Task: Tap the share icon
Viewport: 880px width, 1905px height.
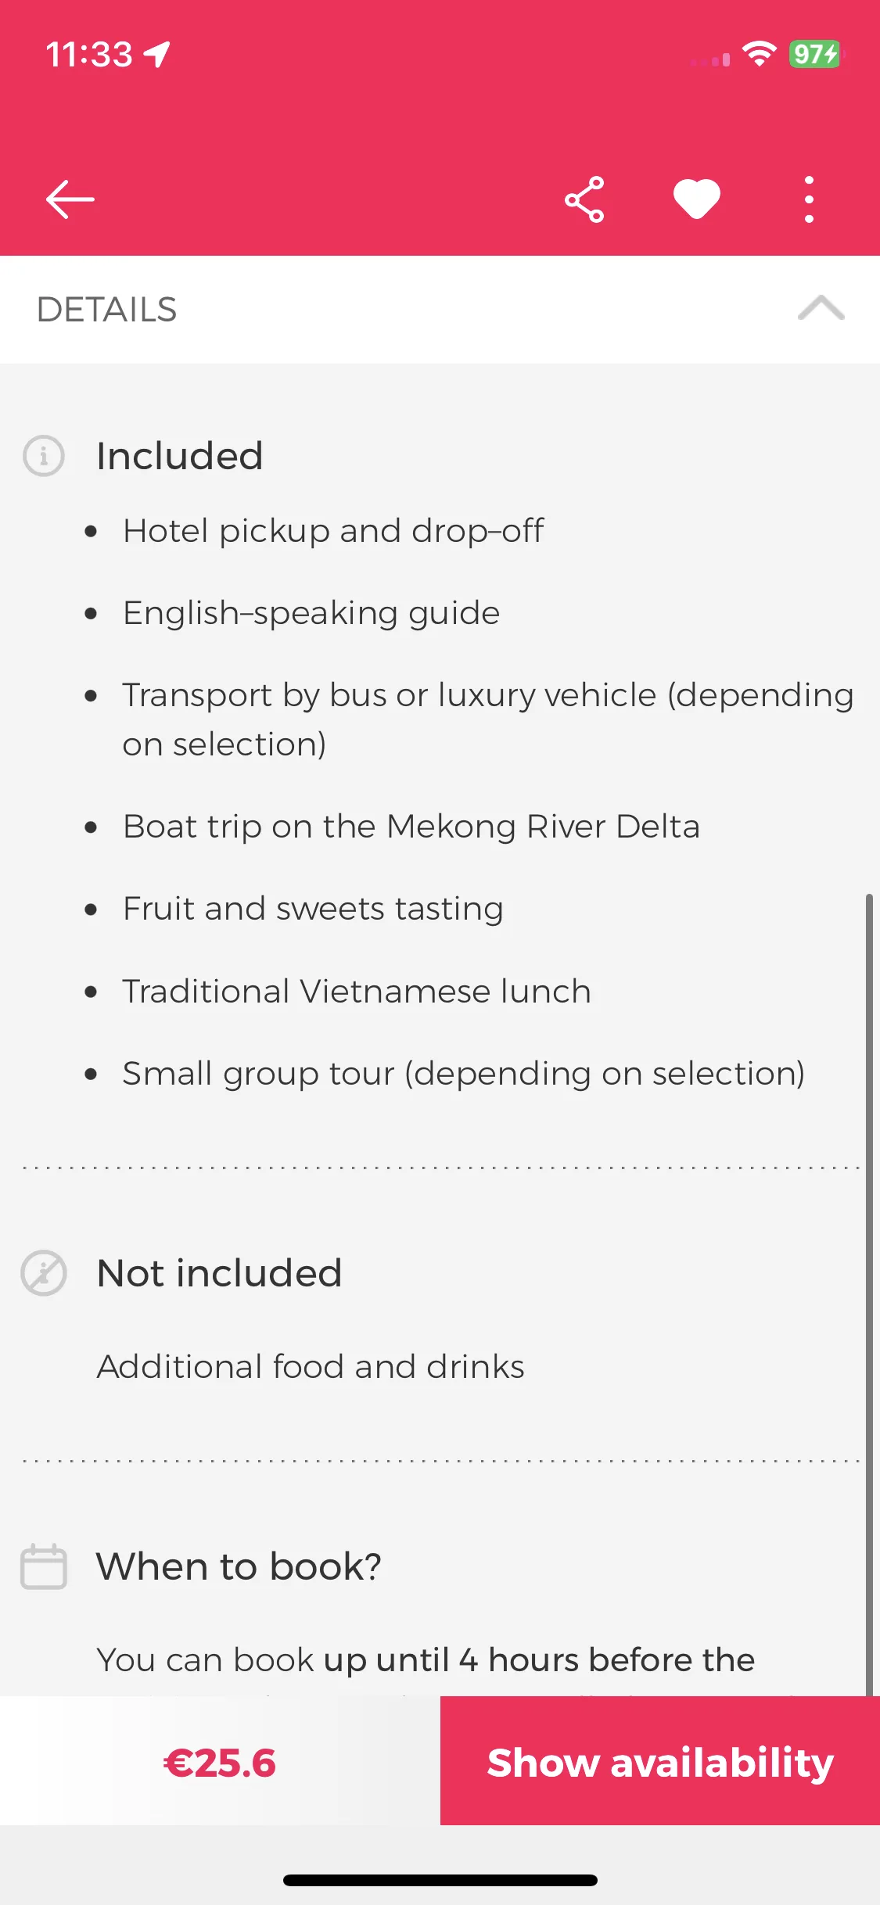Action: (x=584, y=199)
